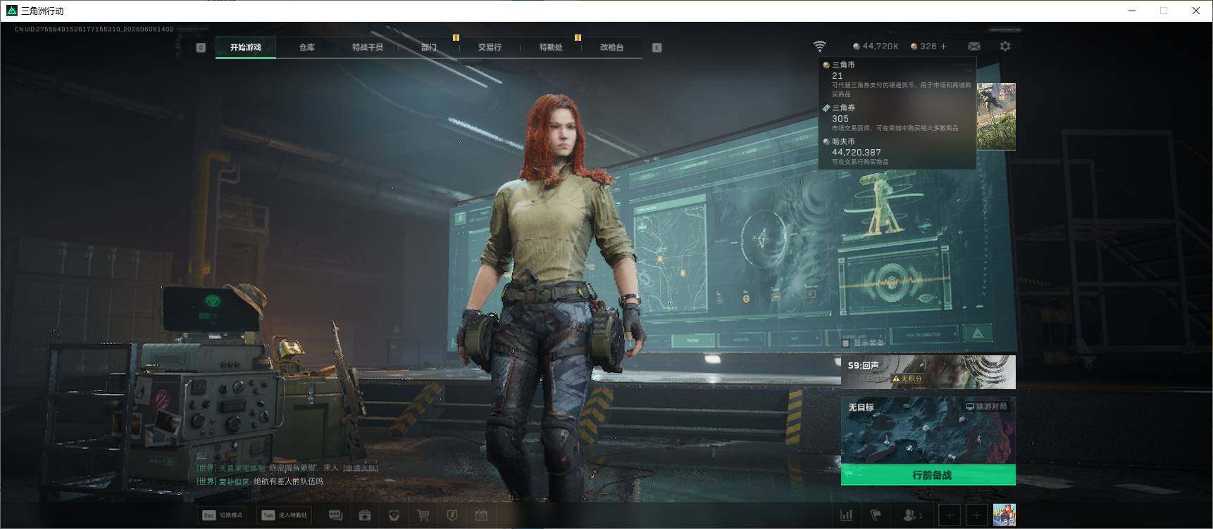This screenshot has width=1213, height=529.
Task: Open the 改枪台 tab
Action: tap(611, 47)
